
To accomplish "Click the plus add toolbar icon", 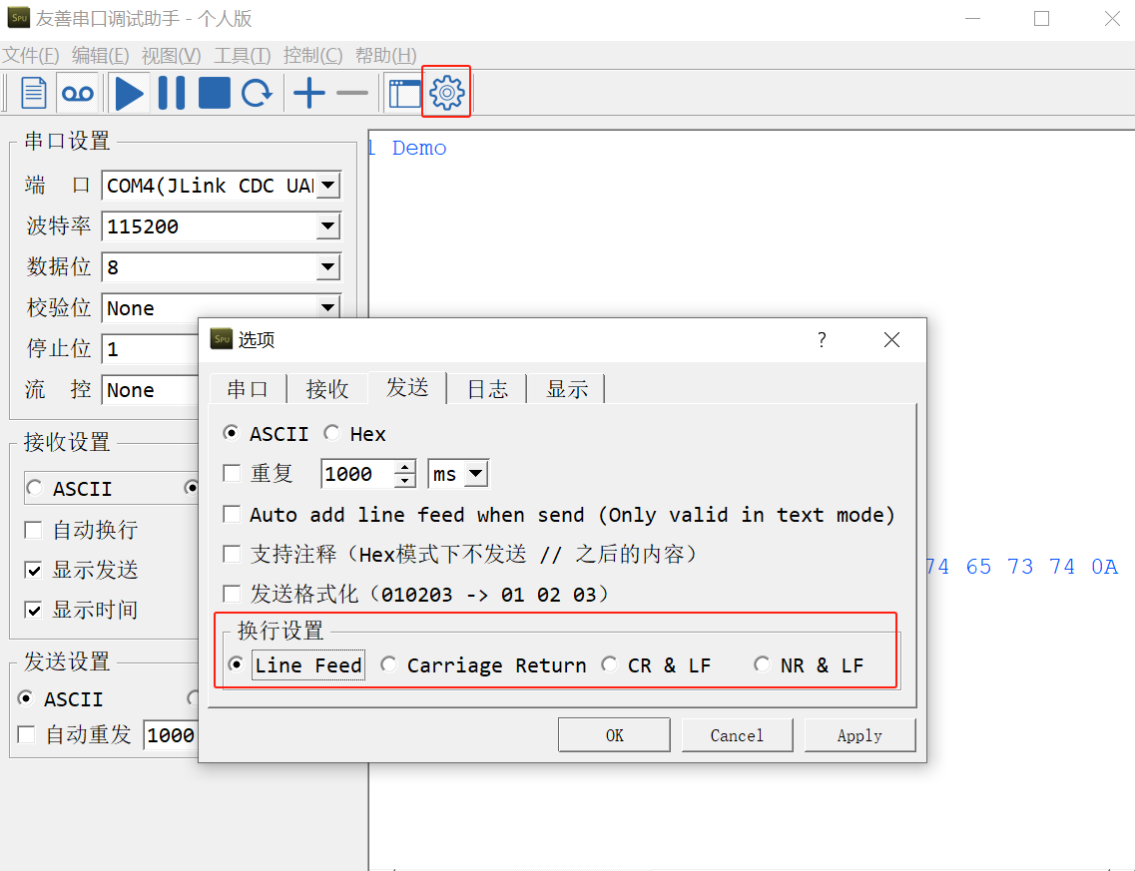I will click(x=308, y=93).
